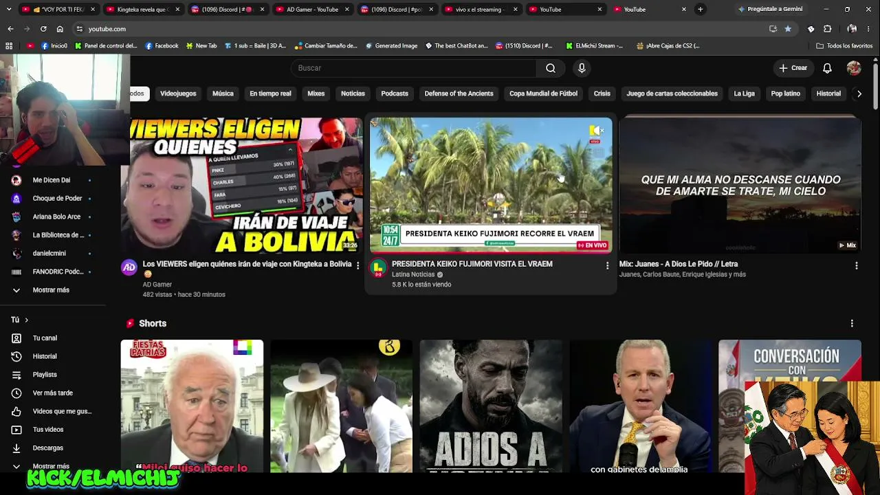Open Tu canal in the sidebar

click(45, 338)
